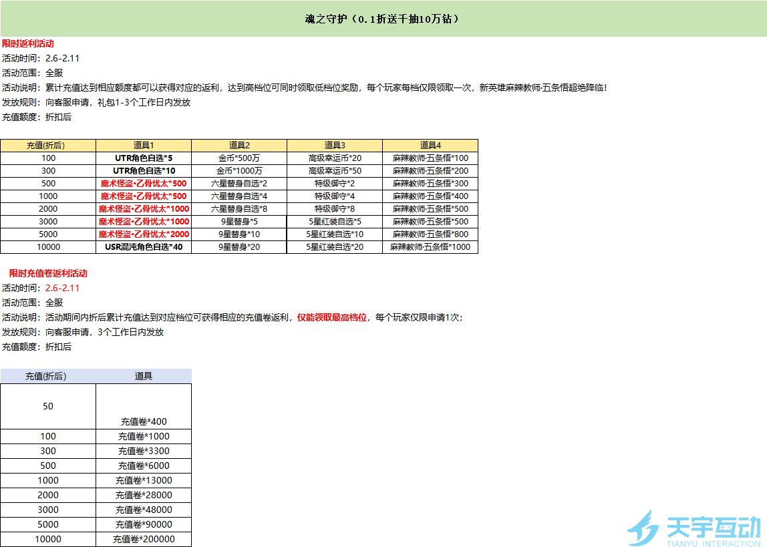Select the 道具4 column header
The image size is (767, 547).
coord(430,145)
